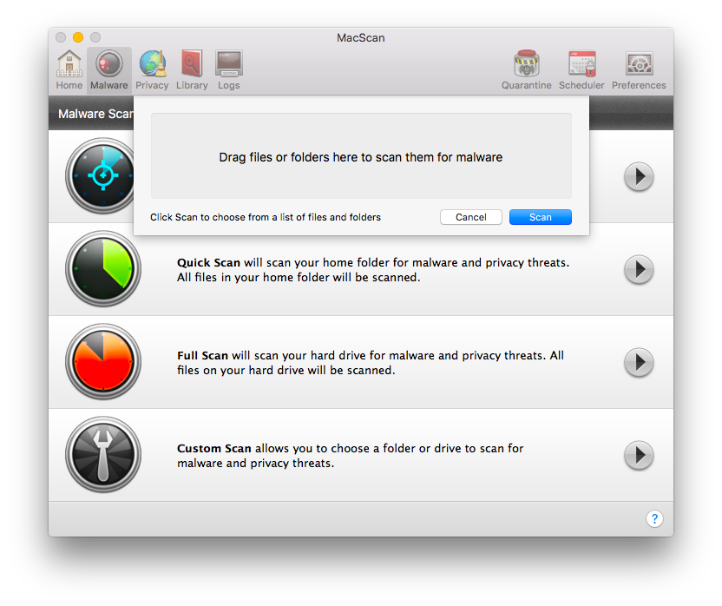This screenshot has width=722, height=606.
Task: Click the Custom Scan wrench icon
Action: [x=103, y=455]
